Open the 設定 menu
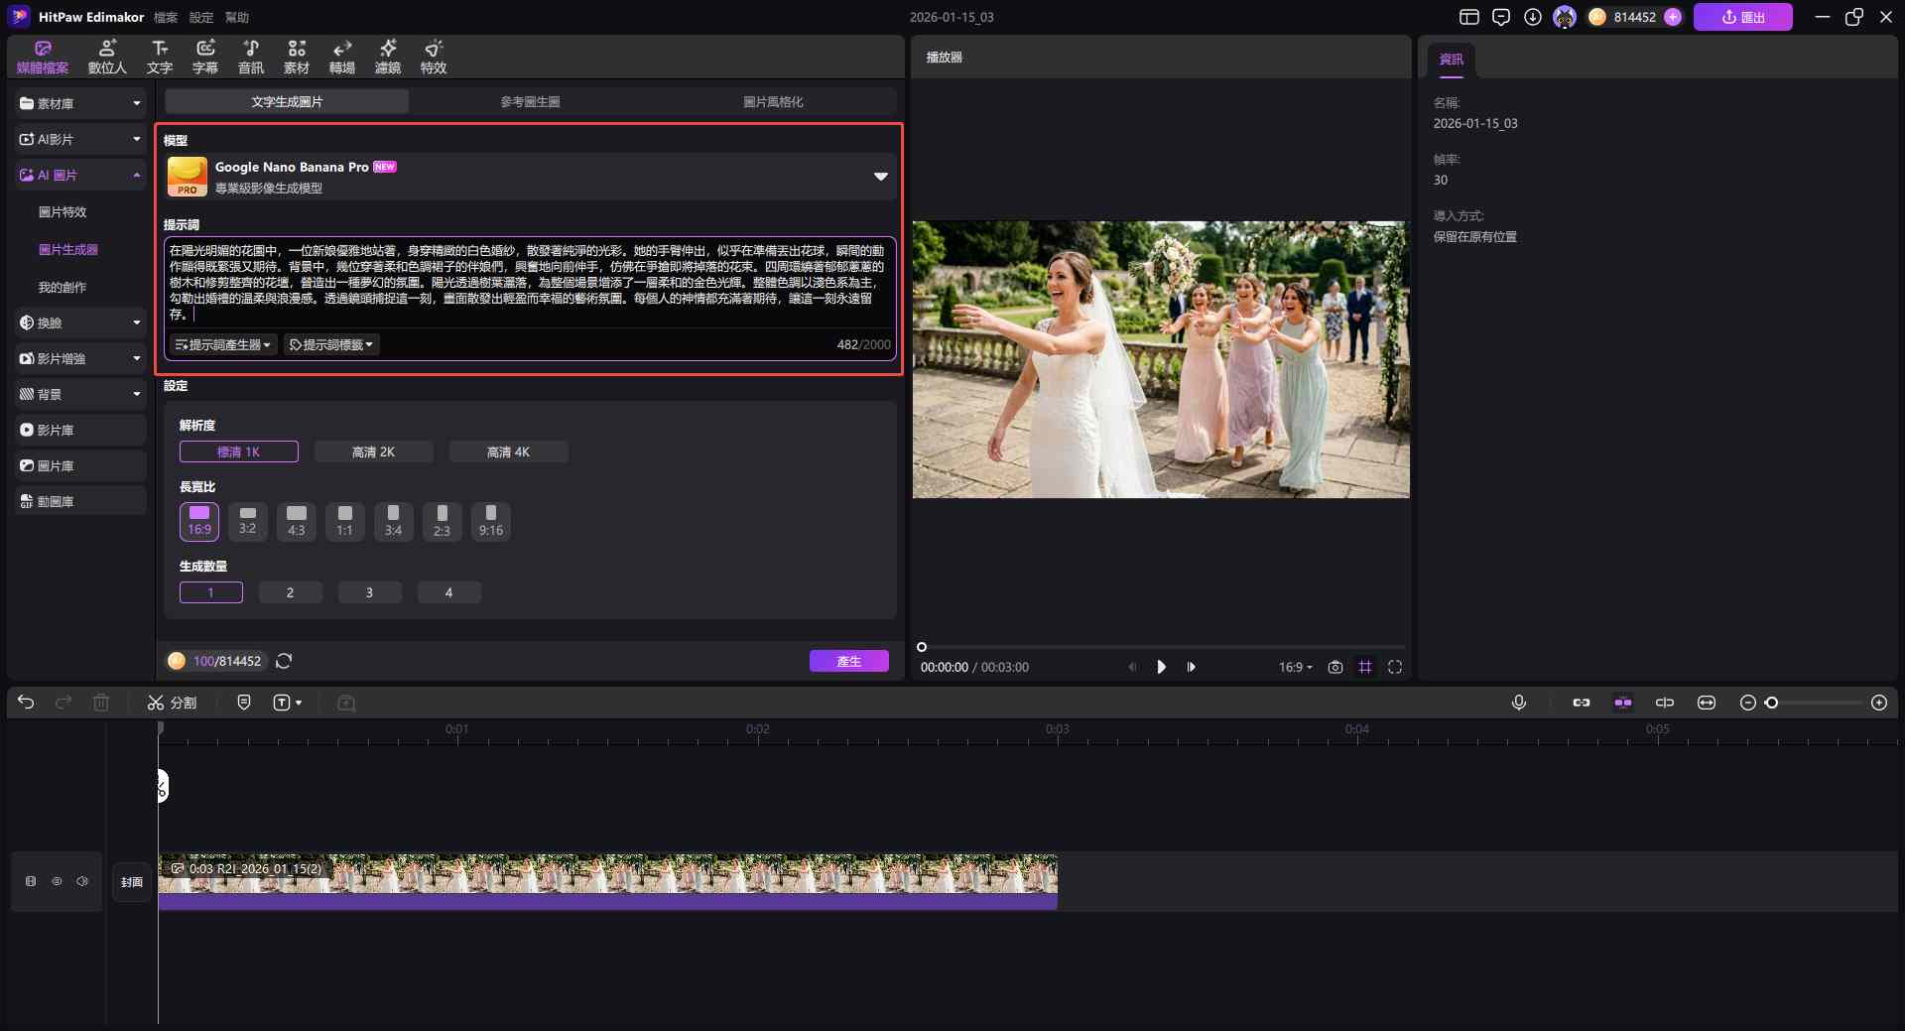This screenshot has height=1031, width=1905. click(201, 17)
